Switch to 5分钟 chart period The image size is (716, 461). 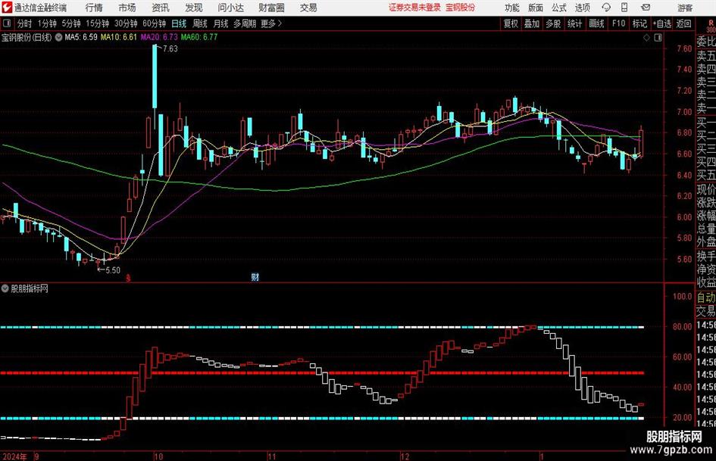[x=70, y=23]
